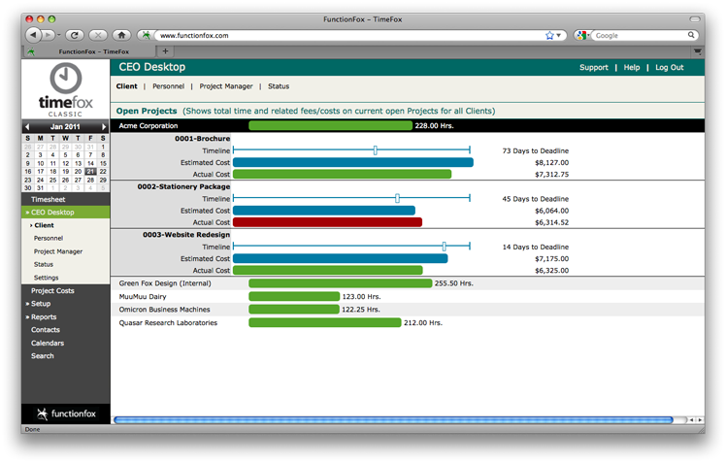
Task: Open the Google search engine selector icon
Action: 582,35
